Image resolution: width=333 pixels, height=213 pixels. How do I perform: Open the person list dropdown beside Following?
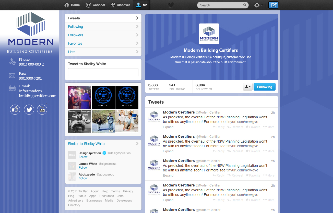[247, 87]
